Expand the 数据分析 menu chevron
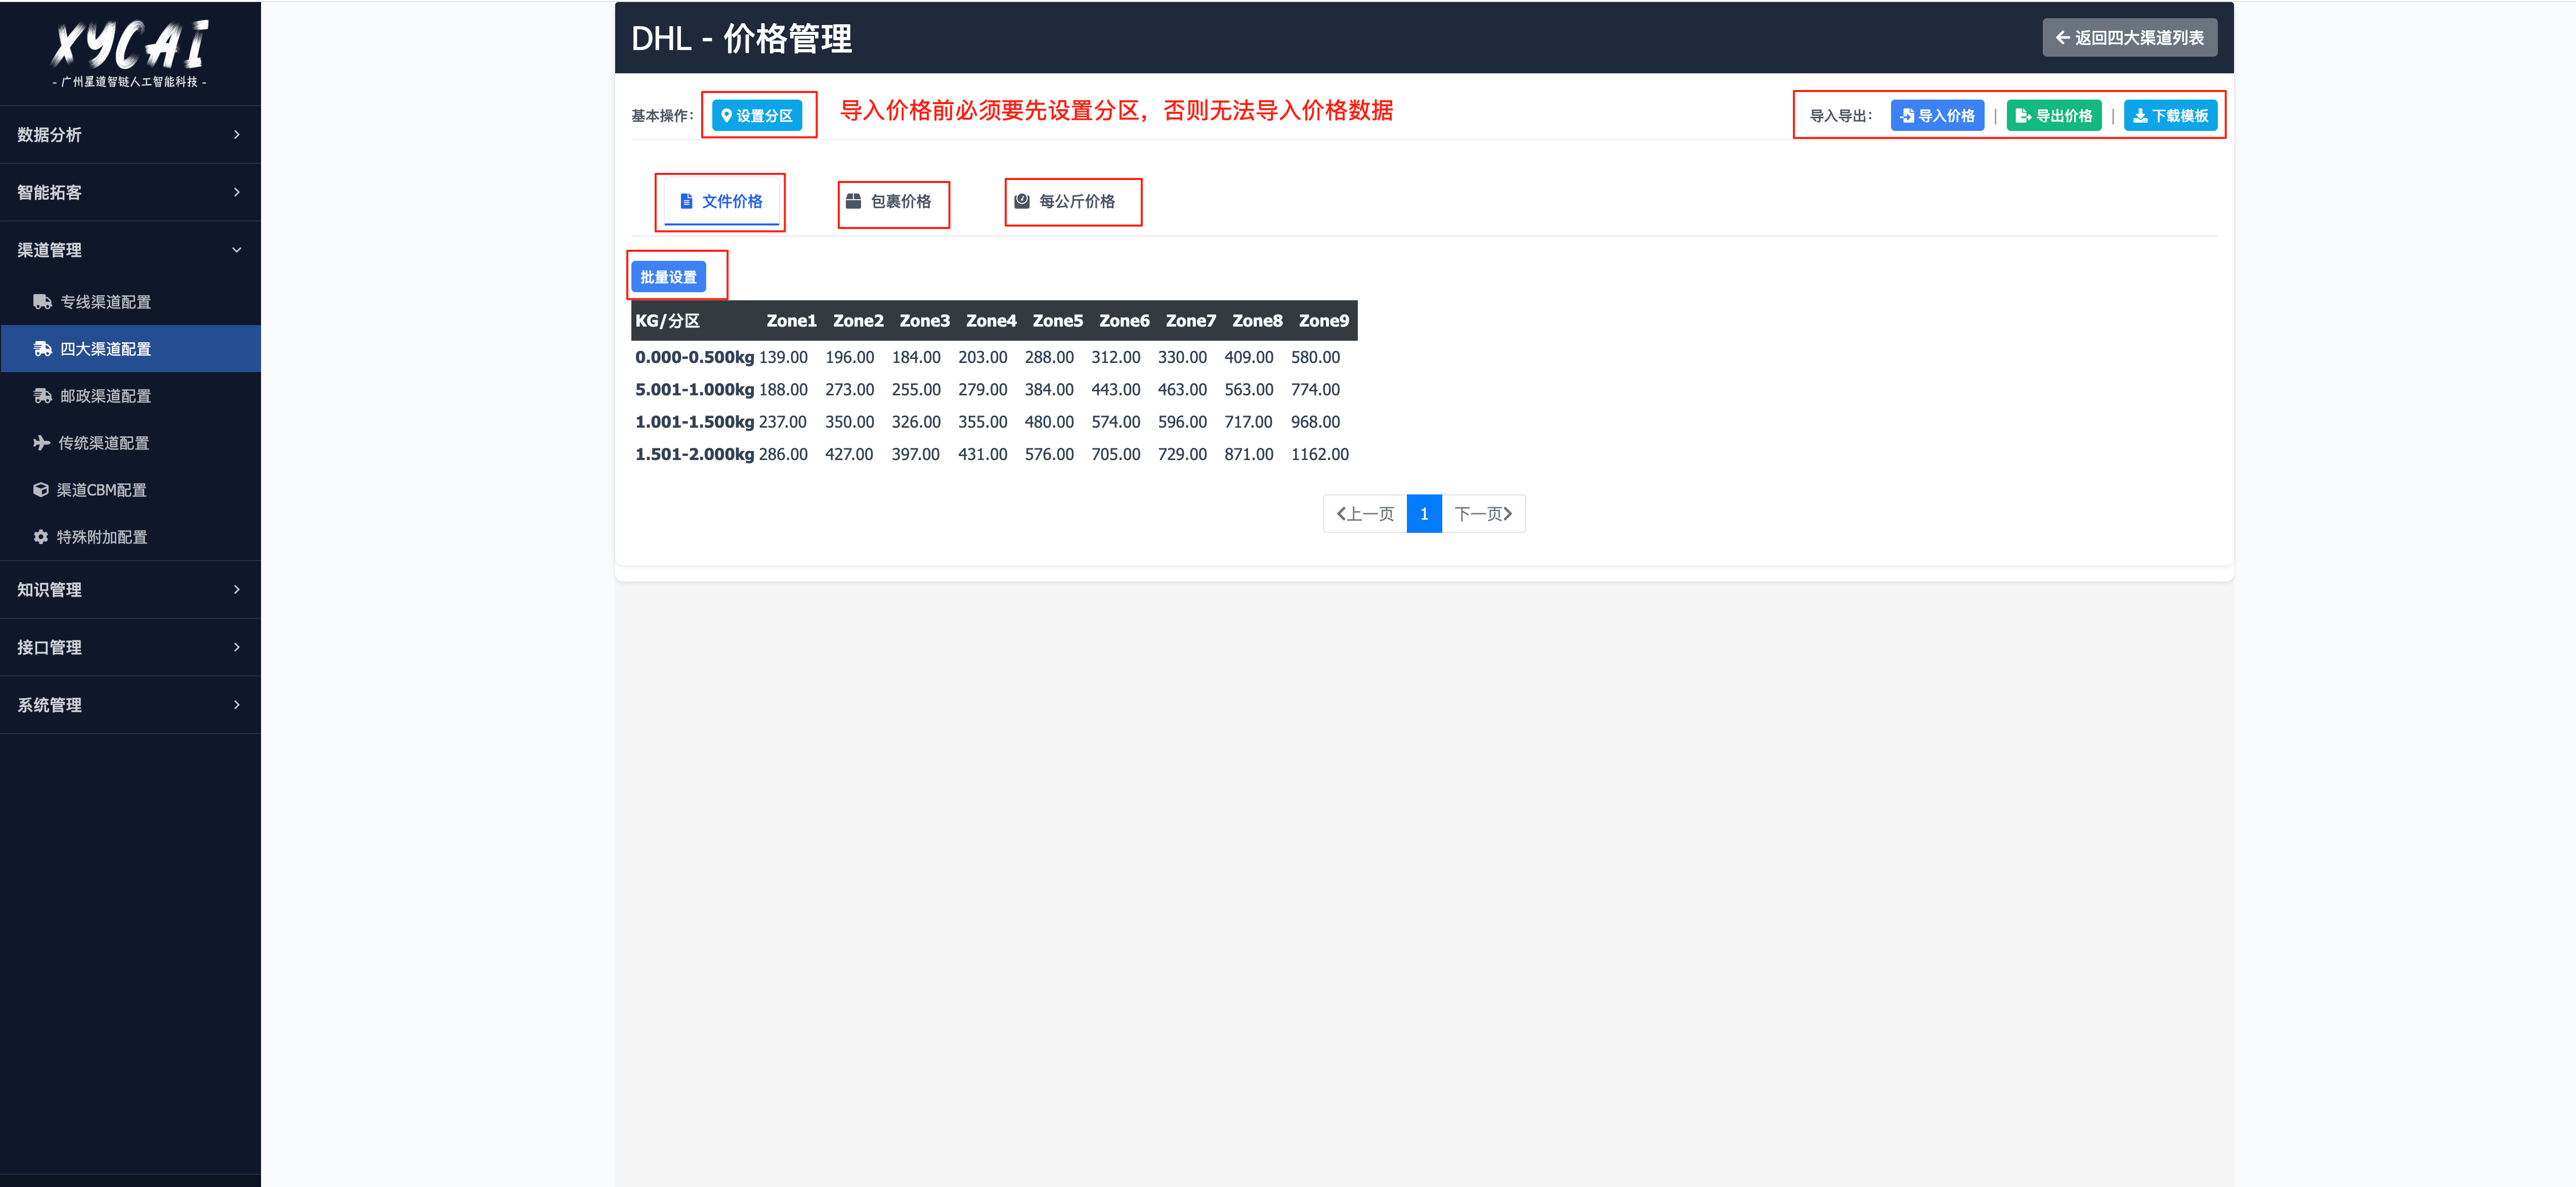Image resolution: width=2576 pixels, height=1187 pixels. pyautogui.click(x=237, y=134)
